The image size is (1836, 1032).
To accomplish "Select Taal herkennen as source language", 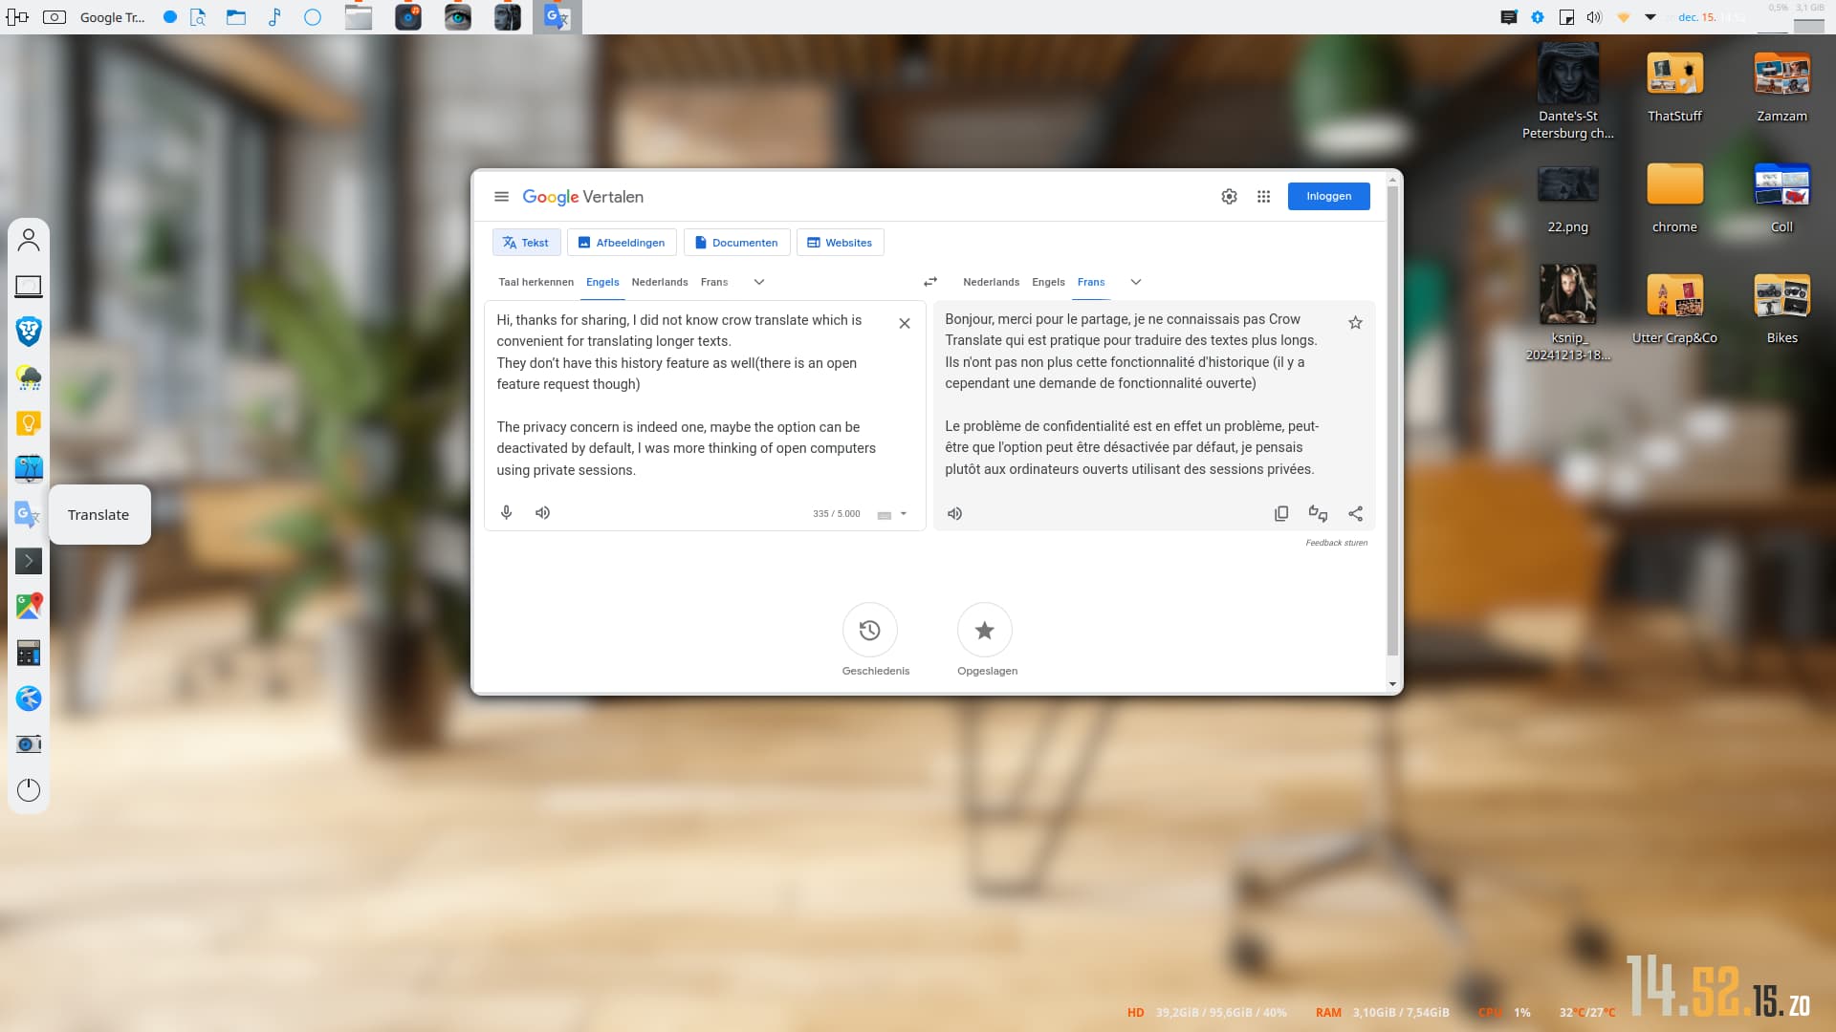I will pos(535,282).
